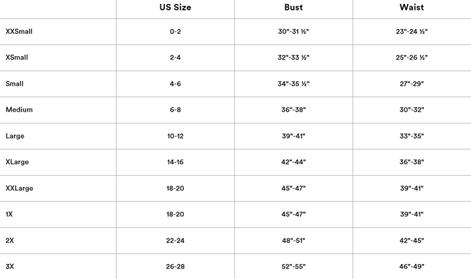Click the Waist column header

pos(411,8)
